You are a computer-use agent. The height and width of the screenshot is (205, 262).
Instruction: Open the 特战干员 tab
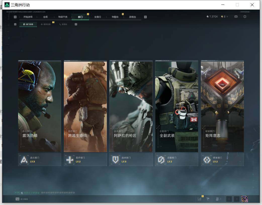tap(63, 17)
